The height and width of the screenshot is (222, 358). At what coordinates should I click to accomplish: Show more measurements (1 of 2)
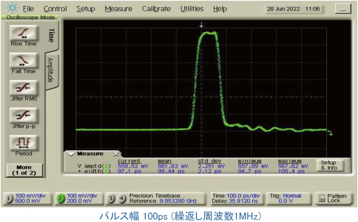click(x=24, y=170)
